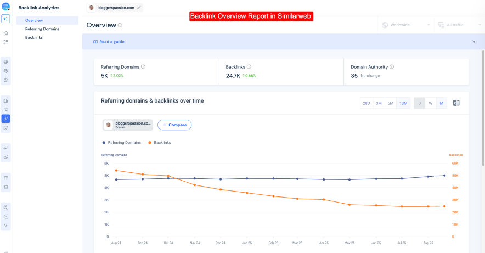Toggle Referring Domains legend series
This screenshot has width=485, height=253.
pyautogui.click(x=122, y=143)
